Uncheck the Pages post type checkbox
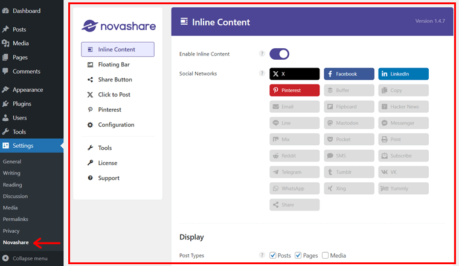The width and height of the screenshot is (459, 266). (298, 256)
